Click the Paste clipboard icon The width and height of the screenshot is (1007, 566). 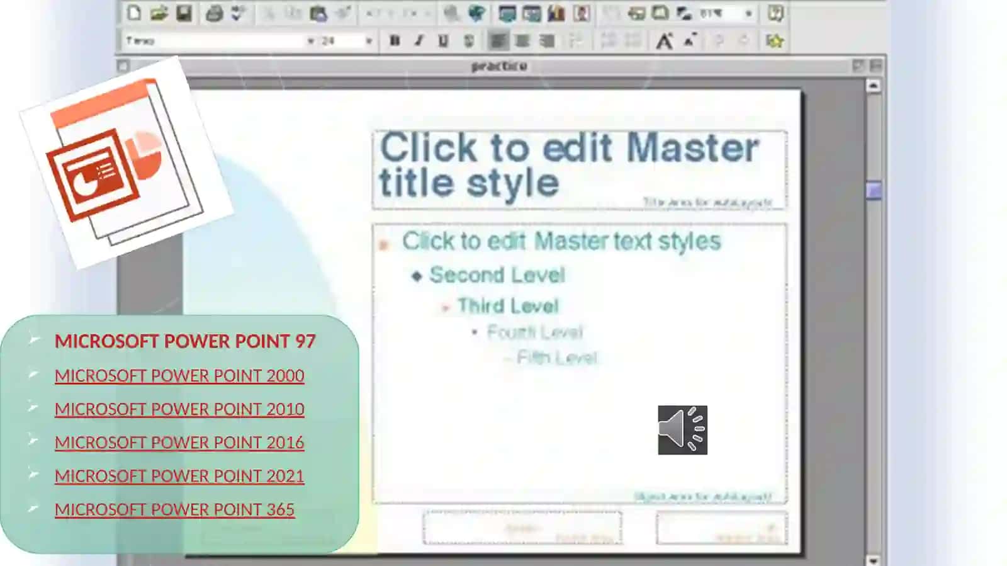click(x=318, y=13)
